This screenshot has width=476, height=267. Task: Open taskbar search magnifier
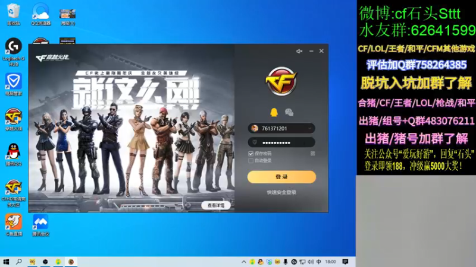pos(19,262)
